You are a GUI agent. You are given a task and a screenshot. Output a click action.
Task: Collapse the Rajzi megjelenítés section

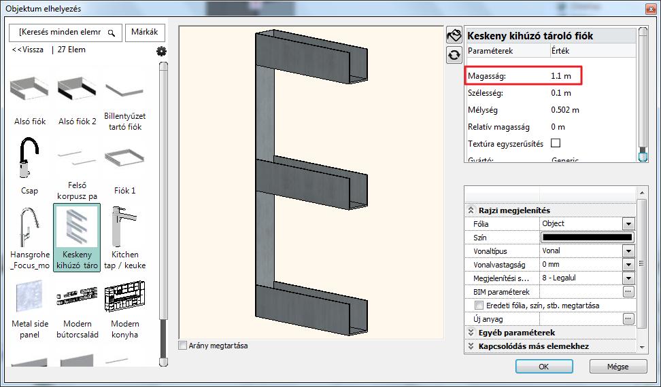[471, 210]
